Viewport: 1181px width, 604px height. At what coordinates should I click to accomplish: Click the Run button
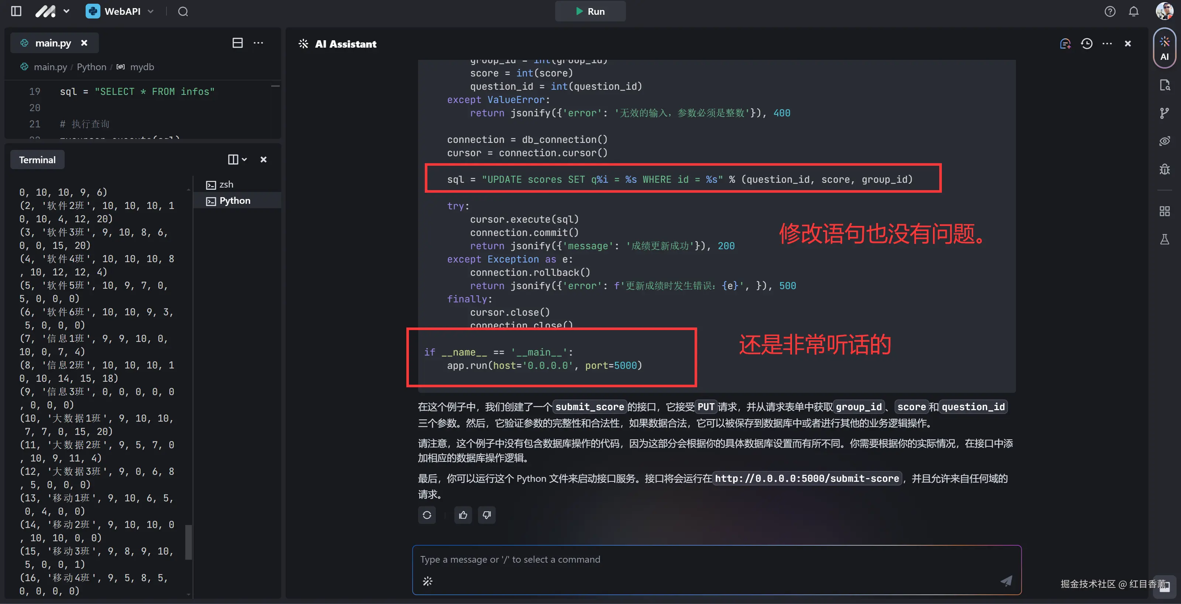coord(590,11)
